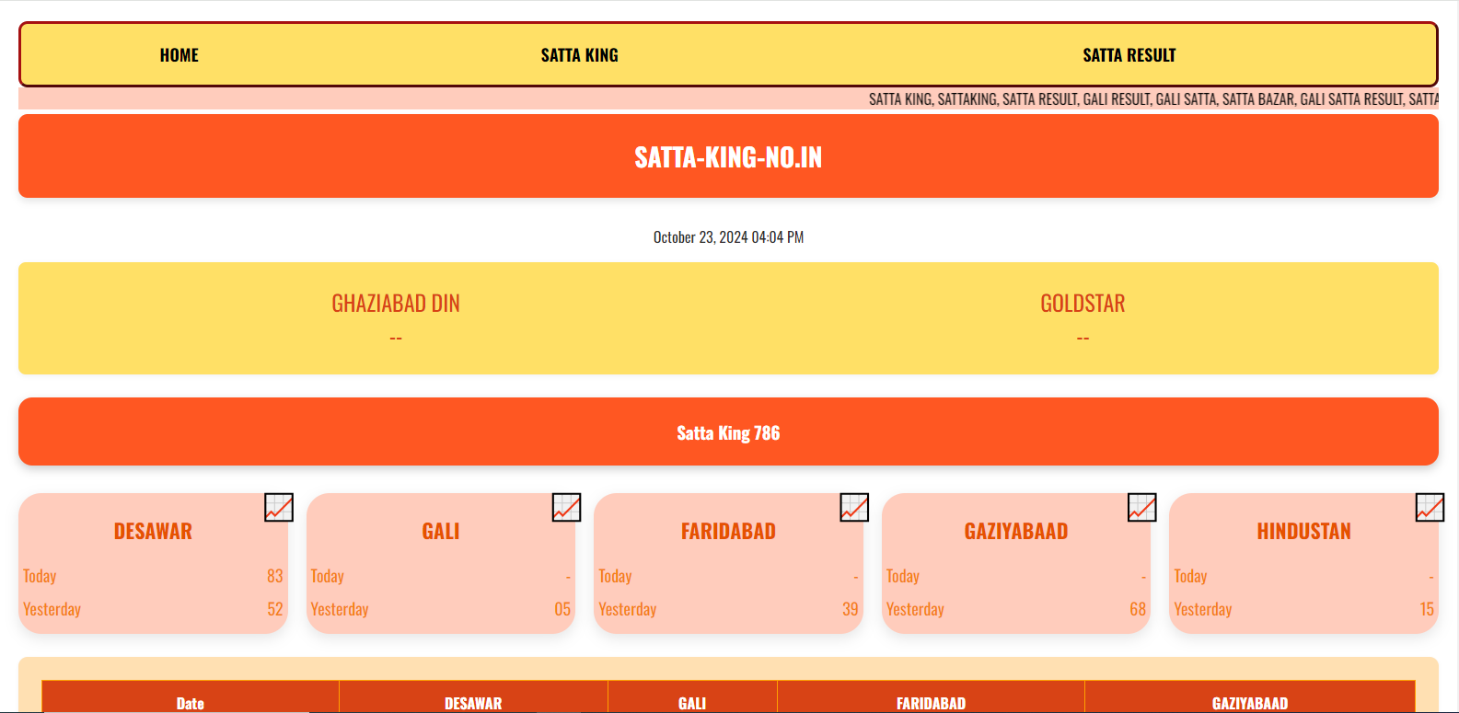Image resolution: width=1459 pixels, height=713 pixels.
Task: Select GAZIYABAAD yesterday value 68
Action: tap(1138, 609)
